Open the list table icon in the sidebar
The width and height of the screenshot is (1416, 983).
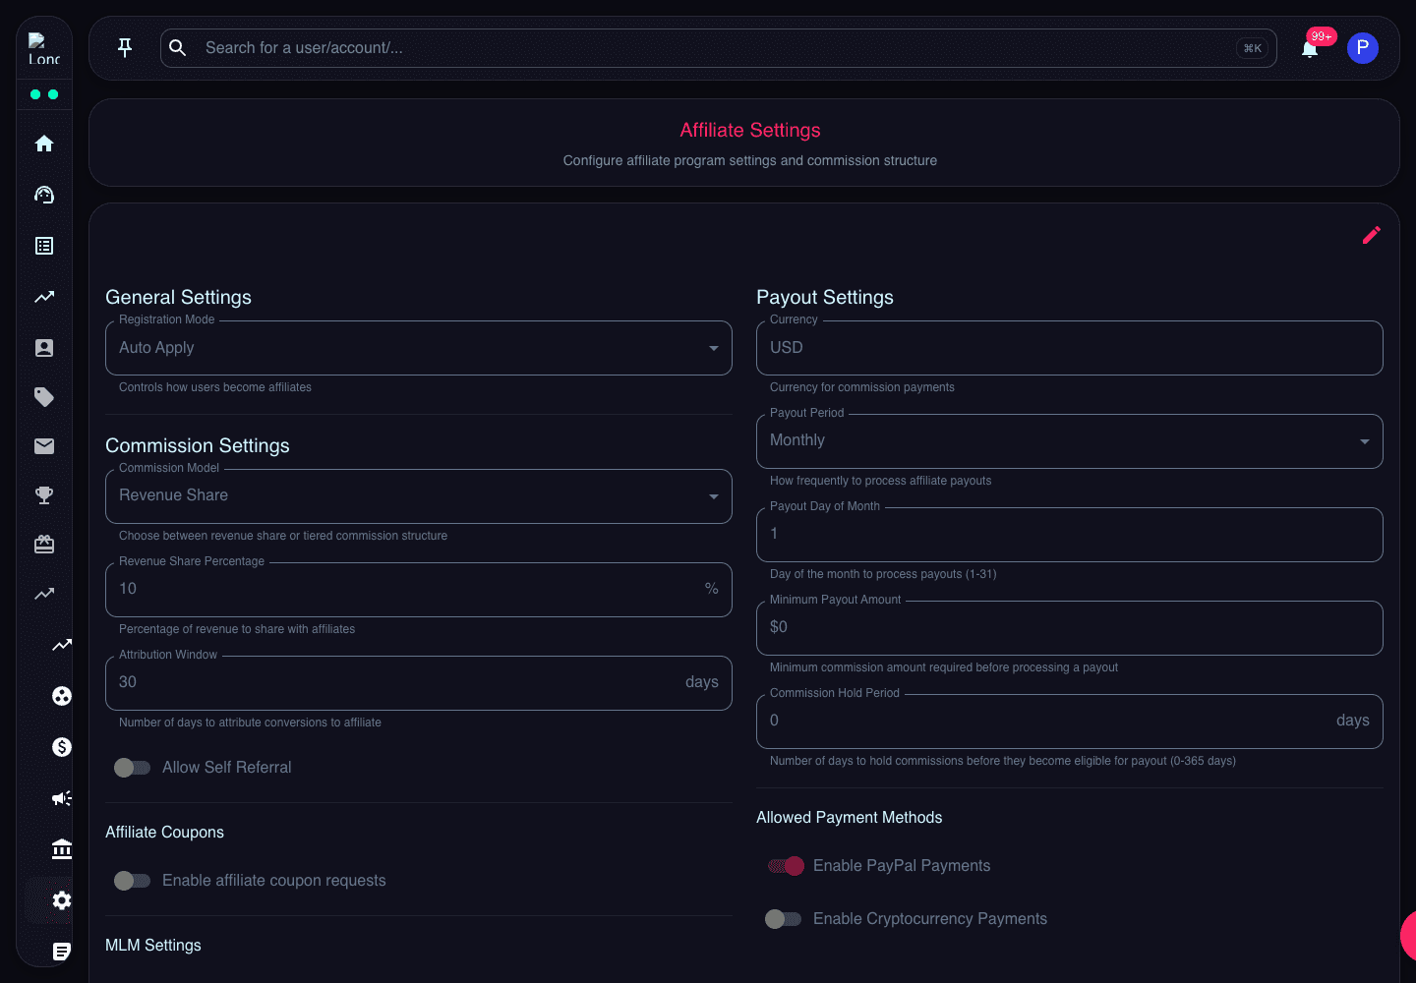coord(44,246)
